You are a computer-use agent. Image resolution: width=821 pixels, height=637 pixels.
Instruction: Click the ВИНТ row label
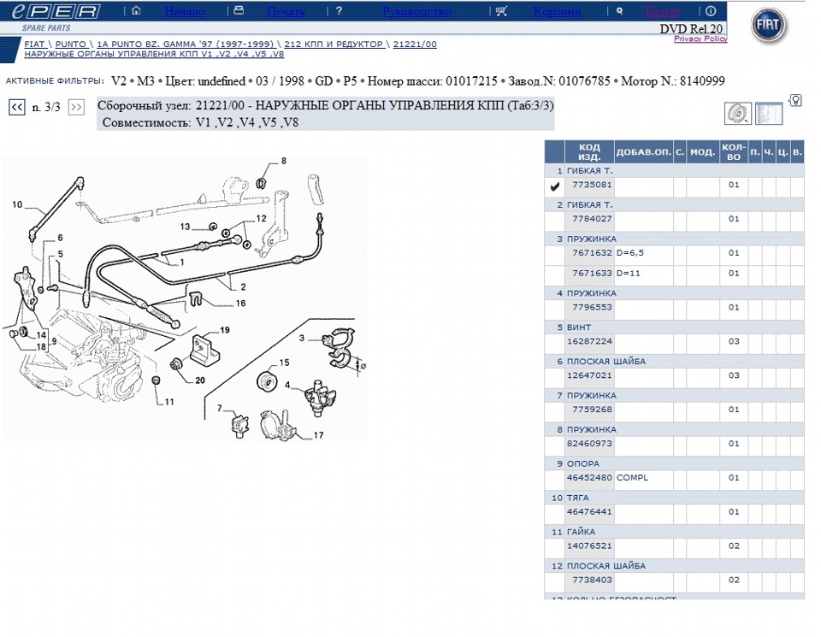tap(579, 327)
